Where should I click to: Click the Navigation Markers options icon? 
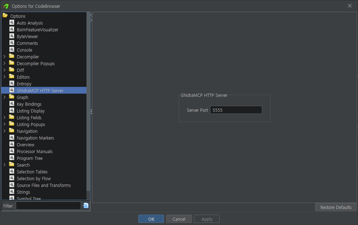(x=12, y=138)
